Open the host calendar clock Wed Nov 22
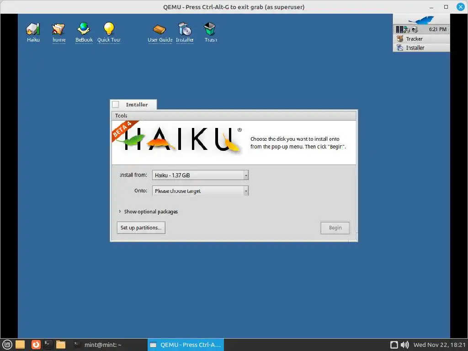 point(439,345)
